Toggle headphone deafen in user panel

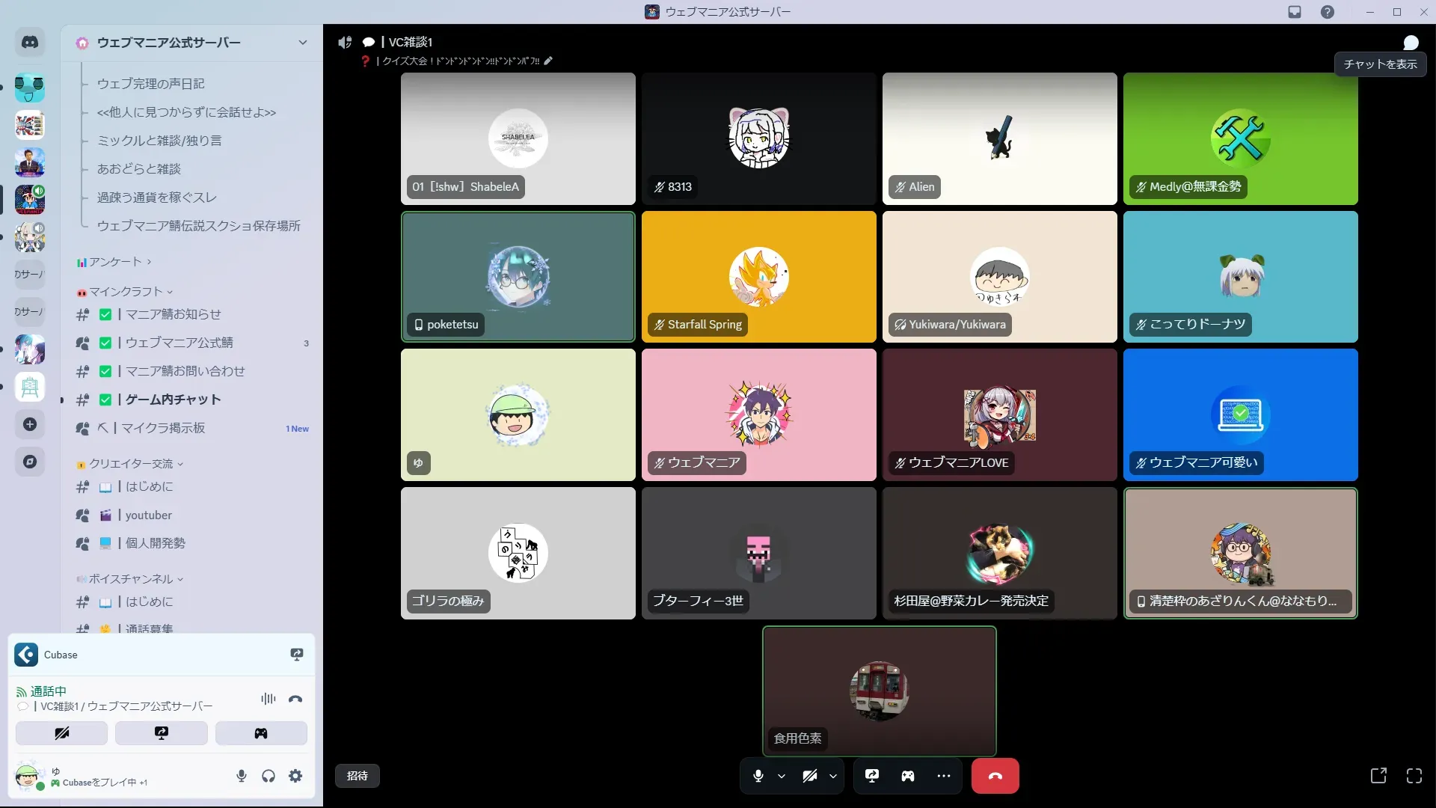[x=269, y=776]
